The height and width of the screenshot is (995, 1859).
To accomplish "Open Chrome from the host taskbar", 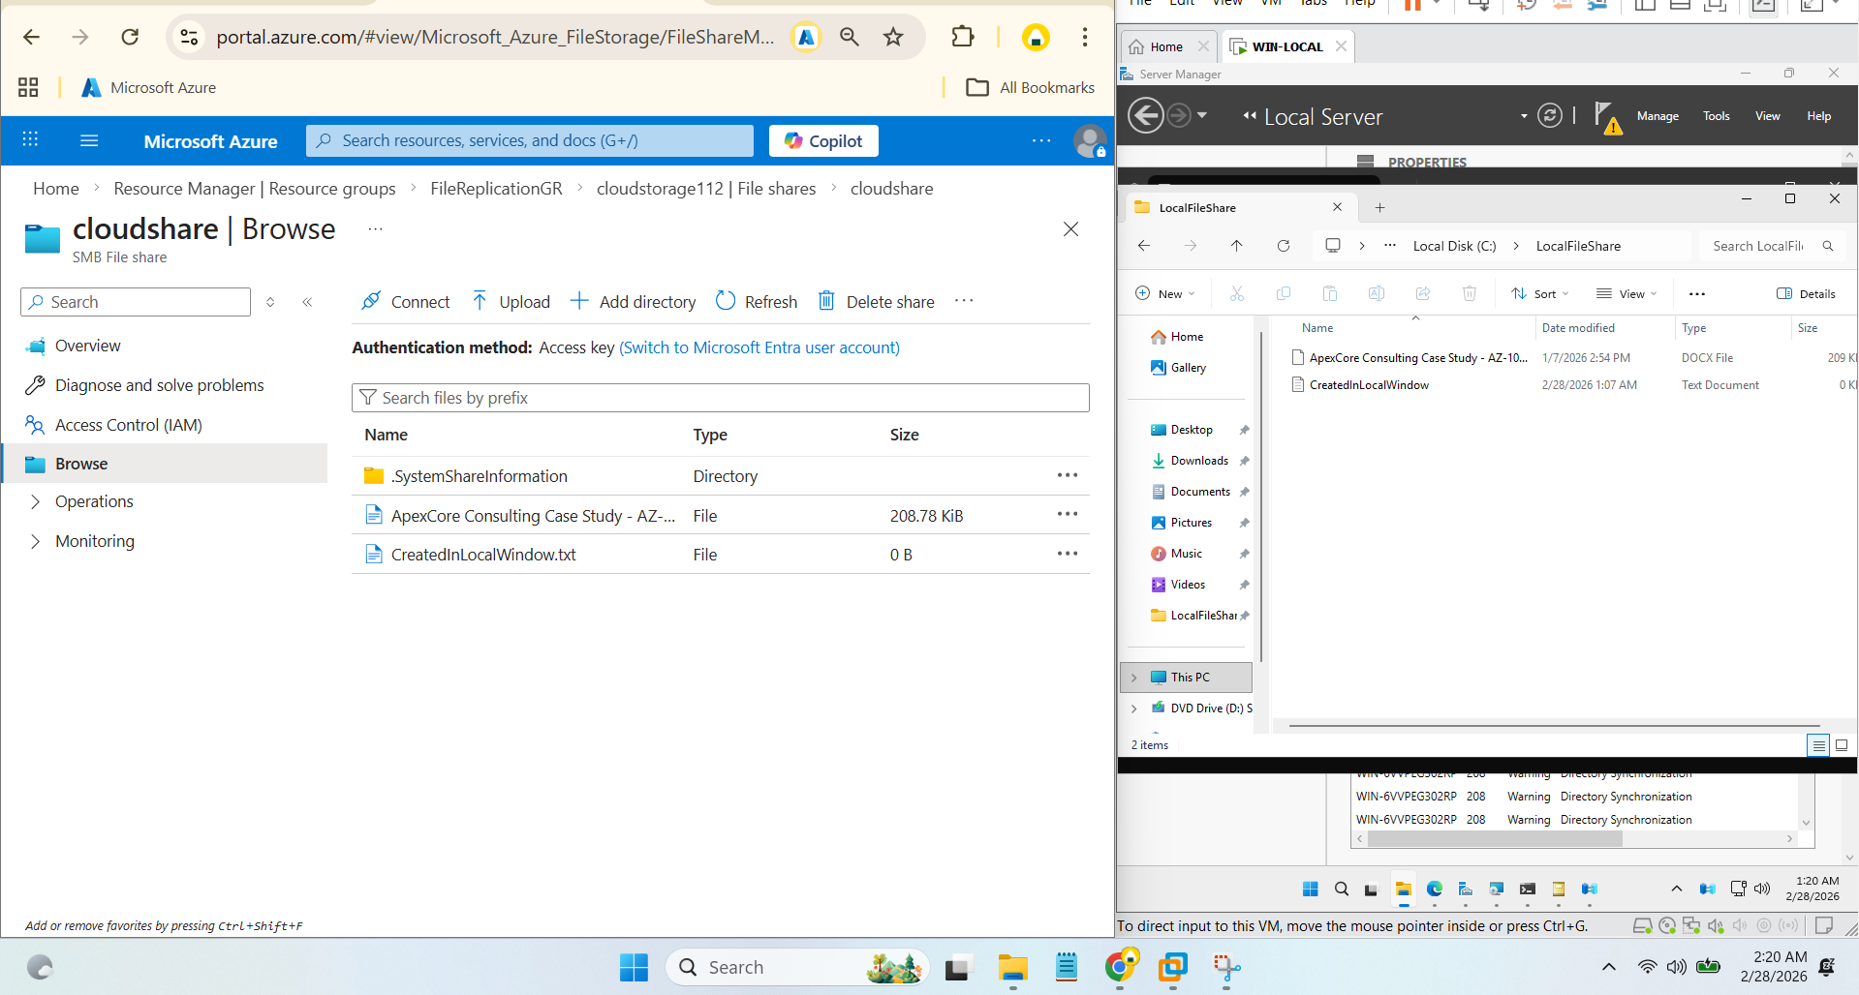I will pos(1120,966).
